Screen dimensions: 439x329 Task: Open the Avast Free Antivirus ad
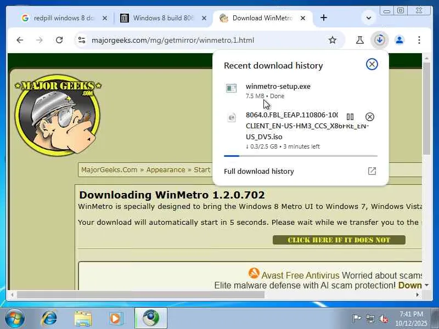(300, 275)
